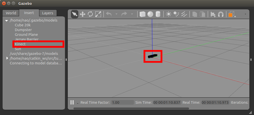Add a spot light
Image resolution: width=254 pixels, height=115 pixels.
pyautogui.click(x=176, y=14)
